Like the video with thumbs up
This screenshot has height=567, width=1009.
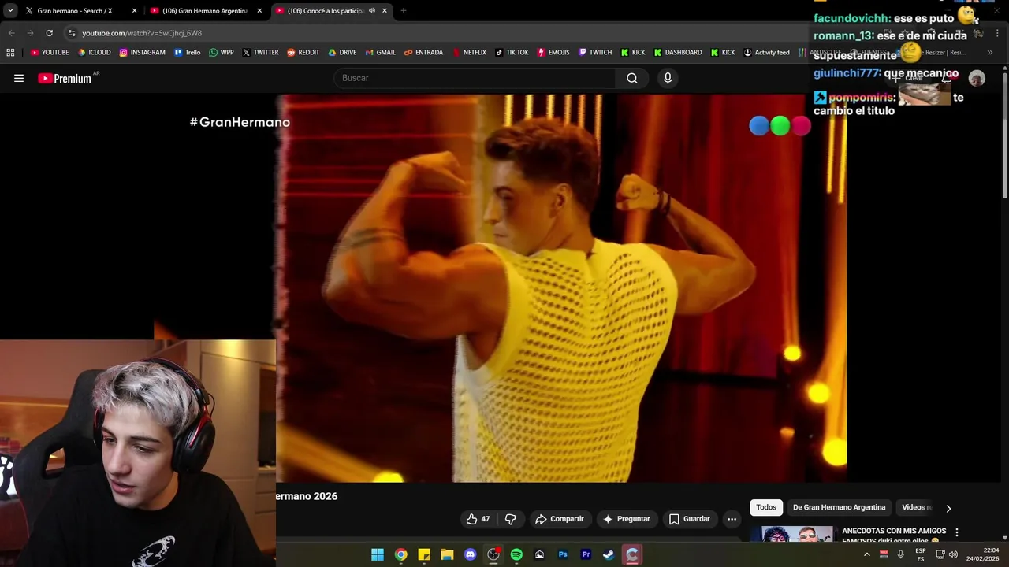click(478, 519)
